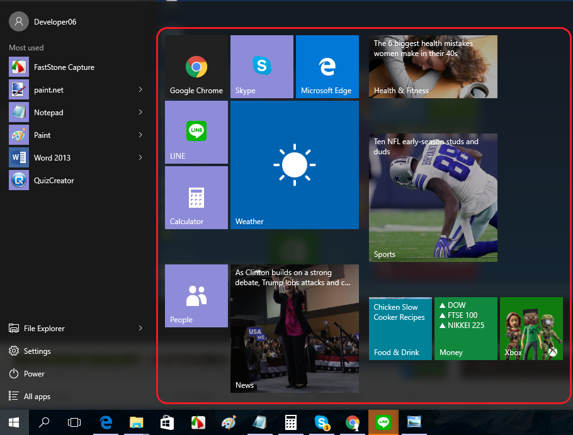Expand the paint.net jump list arrow

tap(140, 90)
